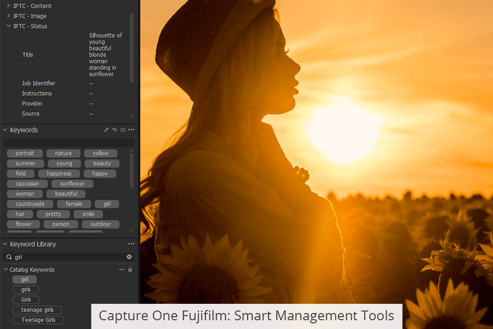Click the copy/apply arrow icon in Keywords header
Screen dimensions: 493x329
(106, 130)
